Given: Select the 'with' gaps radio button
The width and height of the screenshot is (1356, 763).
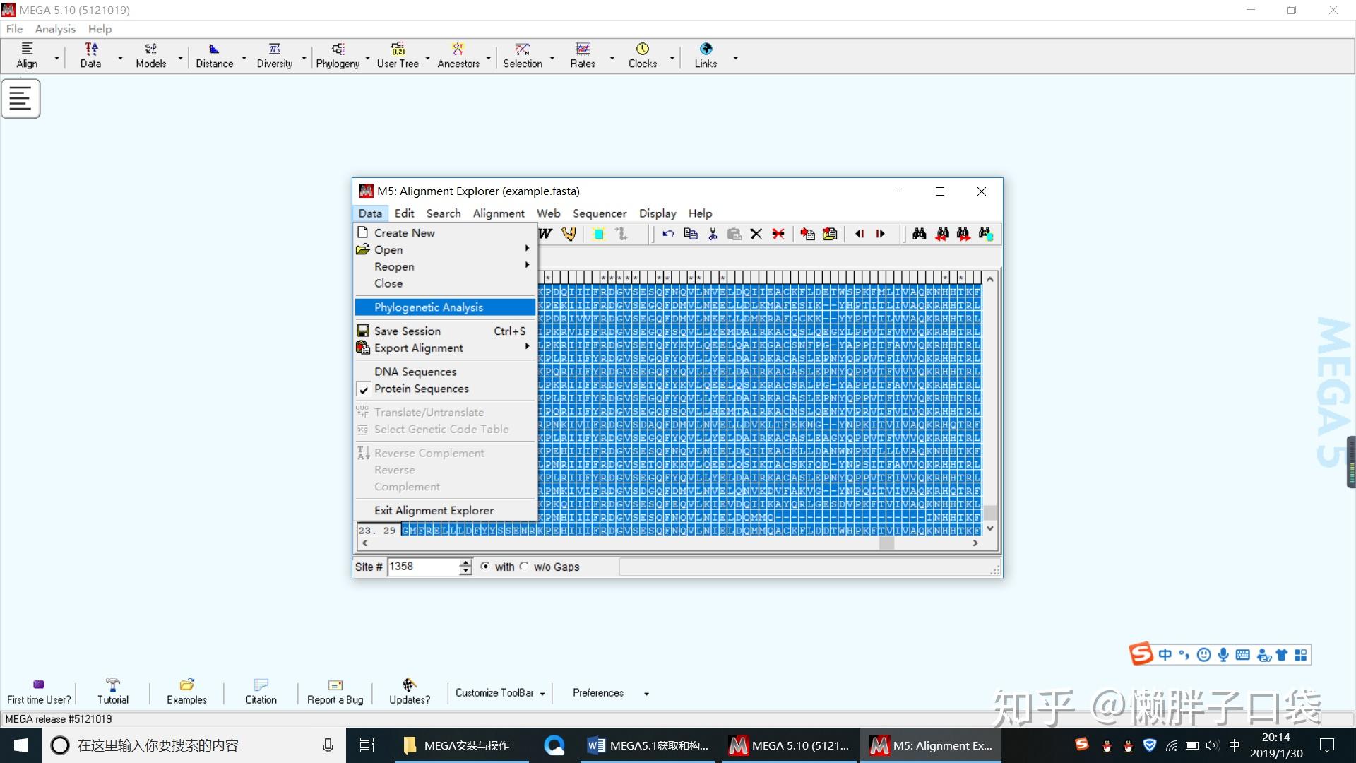Looking at the screenshot, I should [x=485, y=567].
